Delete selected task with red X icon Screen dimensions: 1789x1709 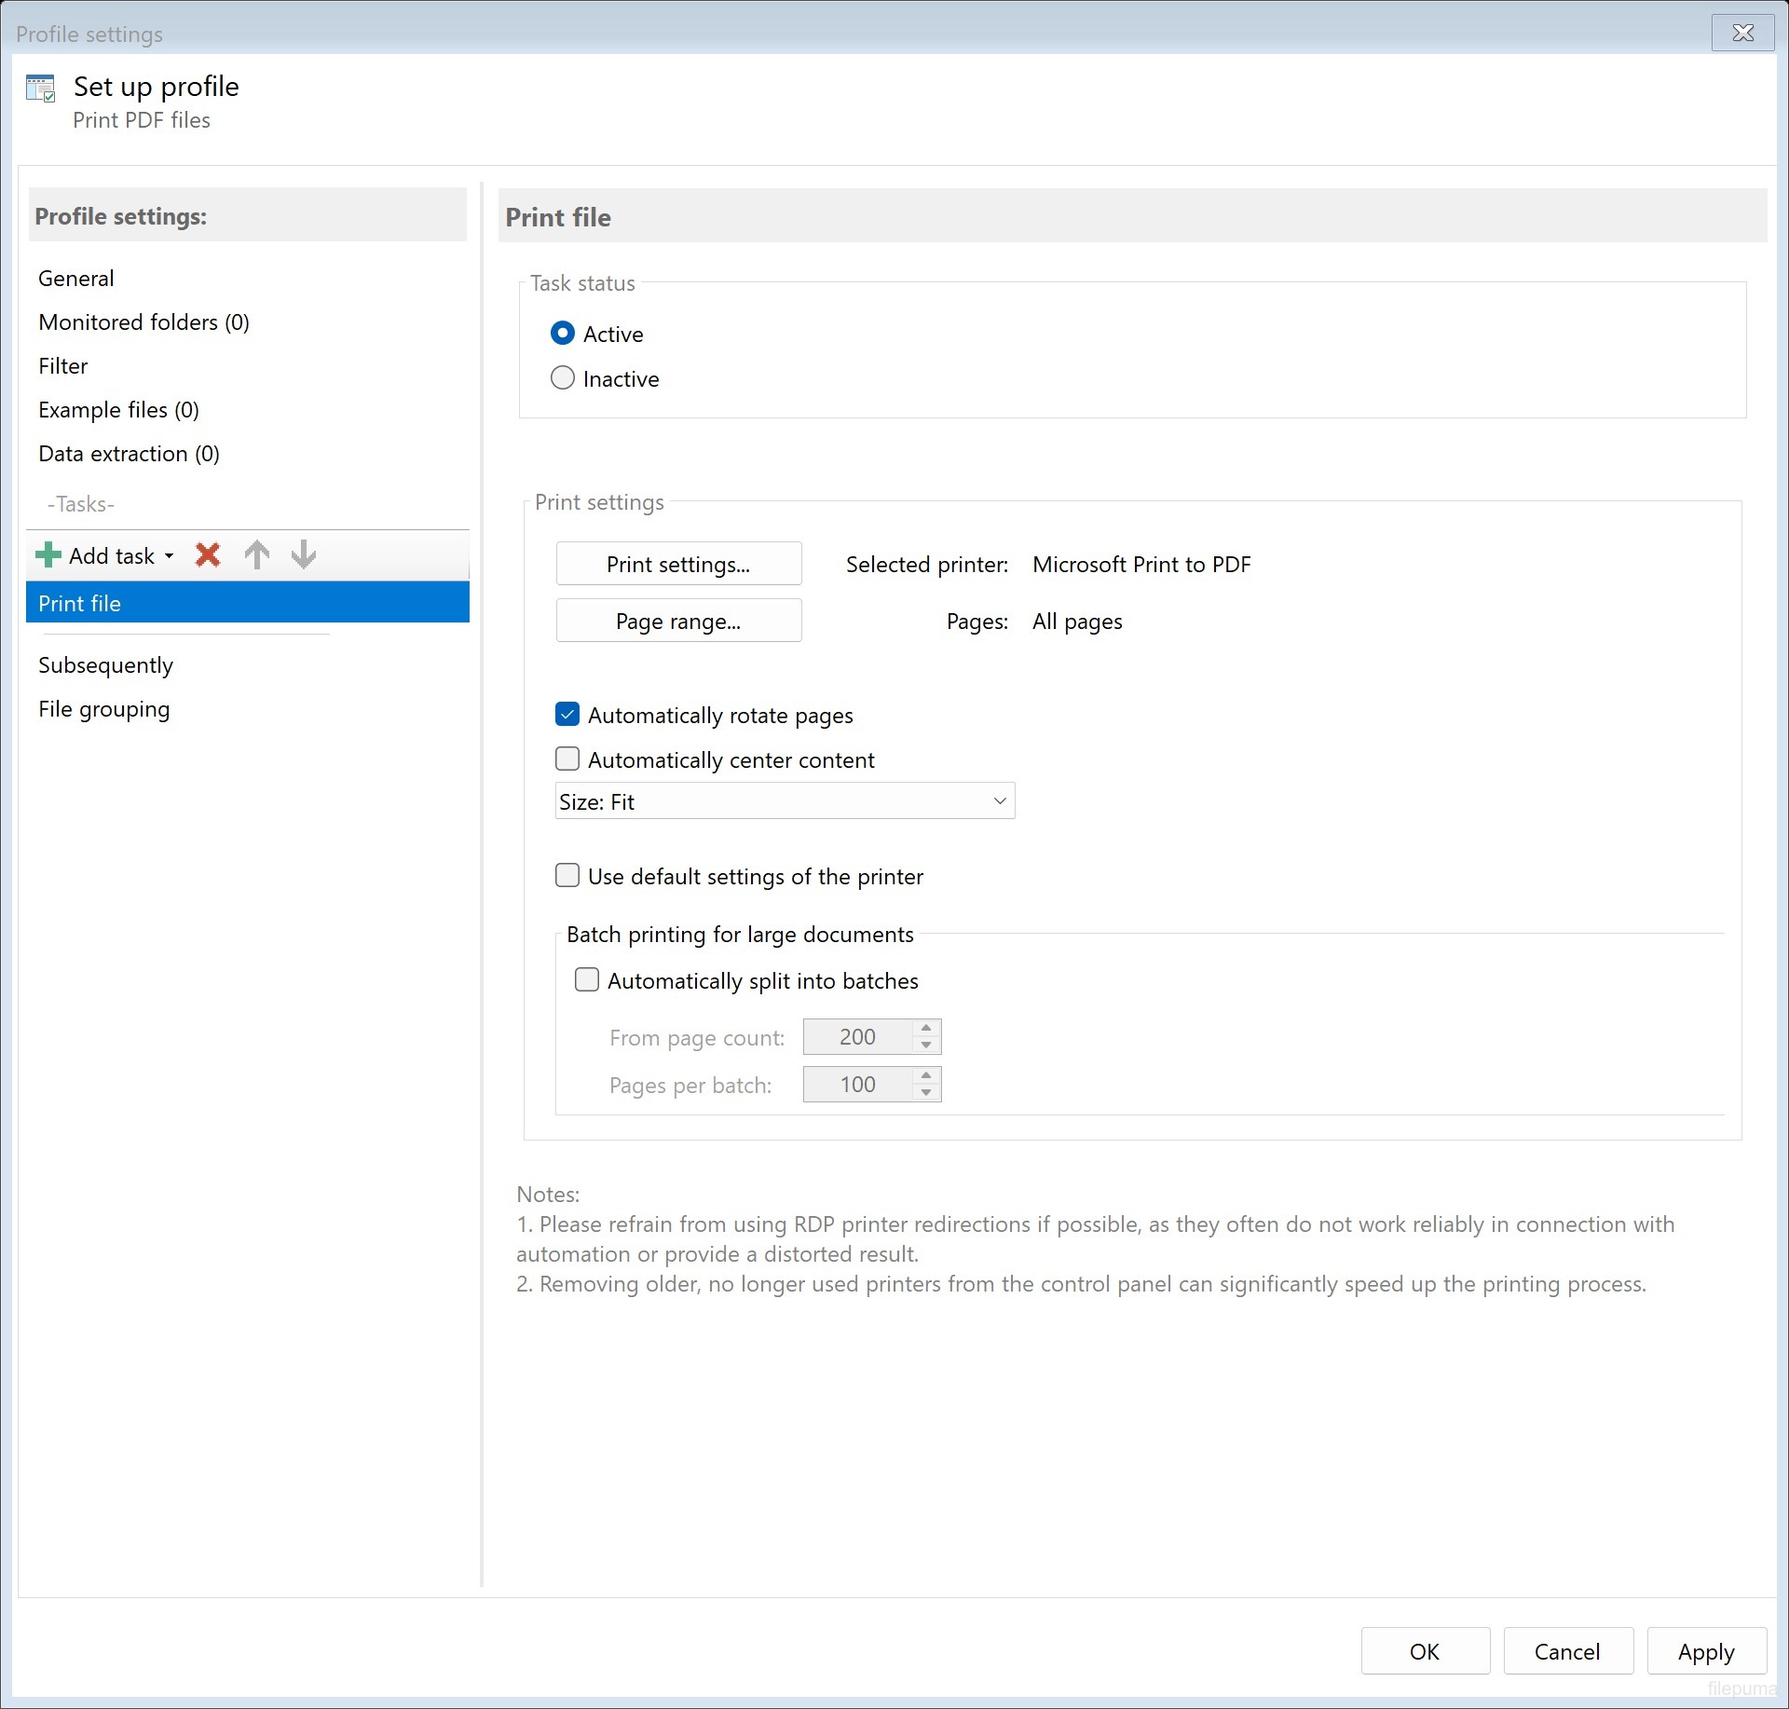(208, 555)
